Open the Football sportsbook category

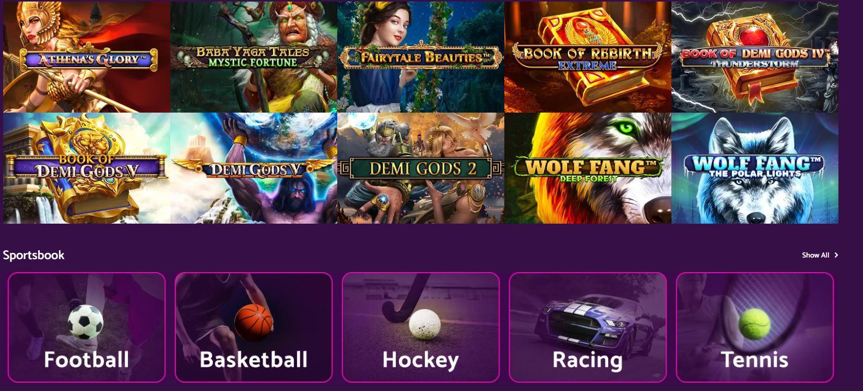pos(87,327)
